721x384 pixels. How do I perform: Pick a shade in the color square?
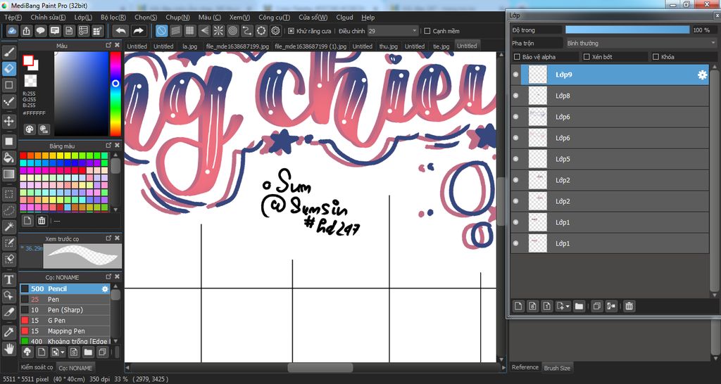tap(81, 94)
